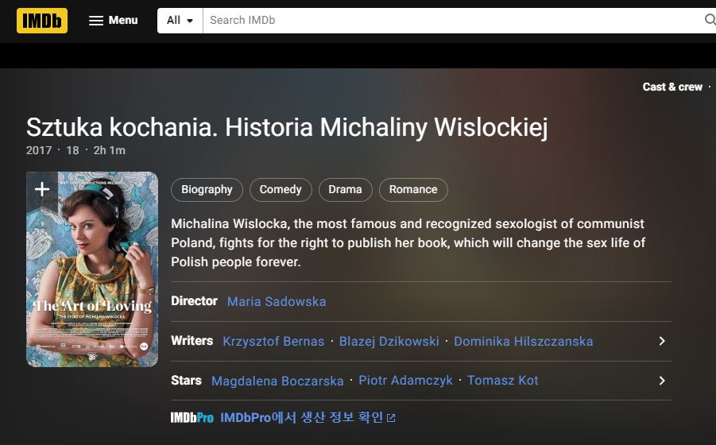This screenshot has height=445, width=716.
Task: Click the Director label
Action: 194,301
